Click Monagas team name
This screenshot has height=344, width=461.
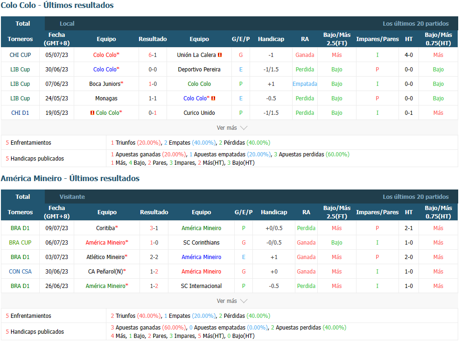106,98
